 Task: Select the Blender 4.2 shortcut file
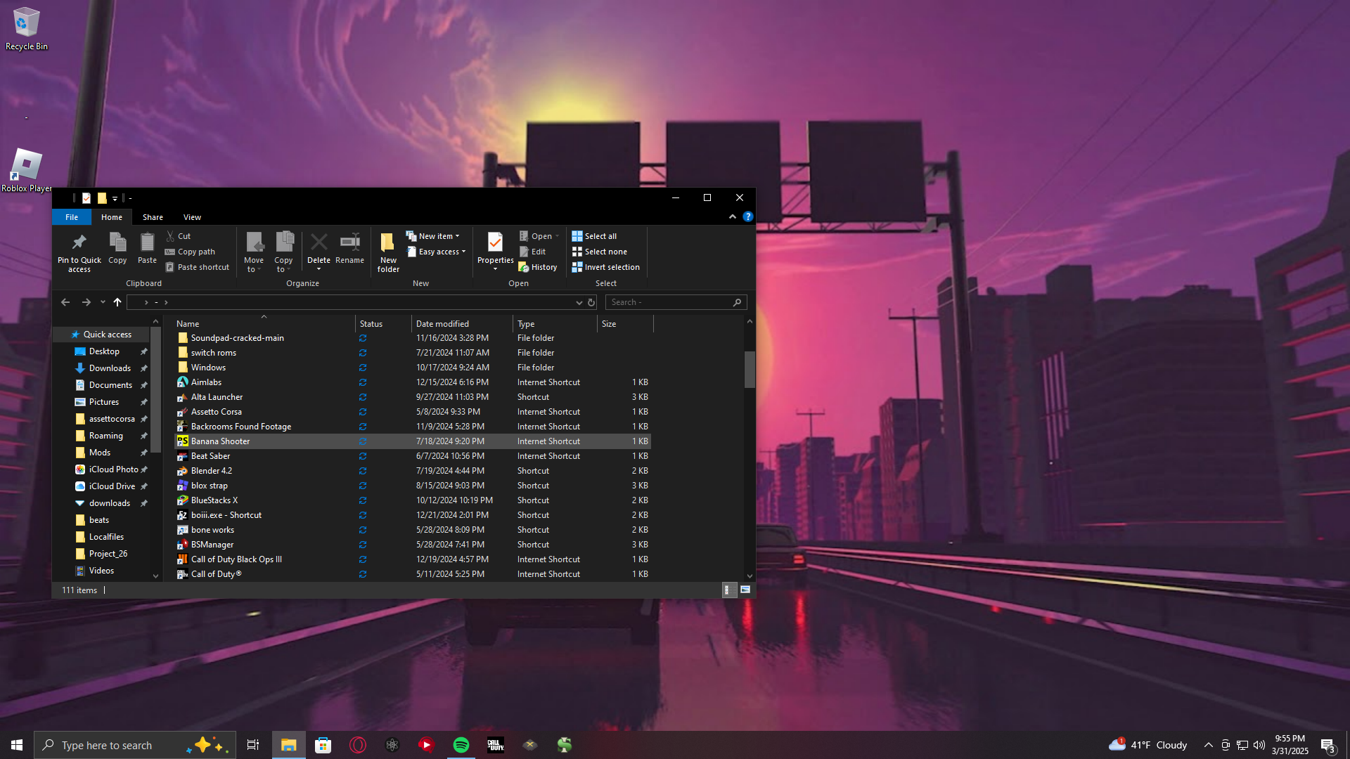tap(212, 471)
